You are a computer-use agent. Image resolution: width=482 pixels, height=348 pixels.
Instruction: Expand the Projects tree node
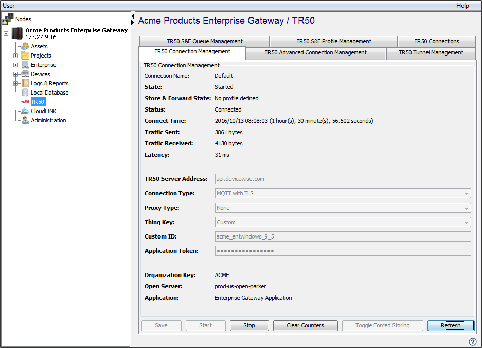click(x=15, y=56)
